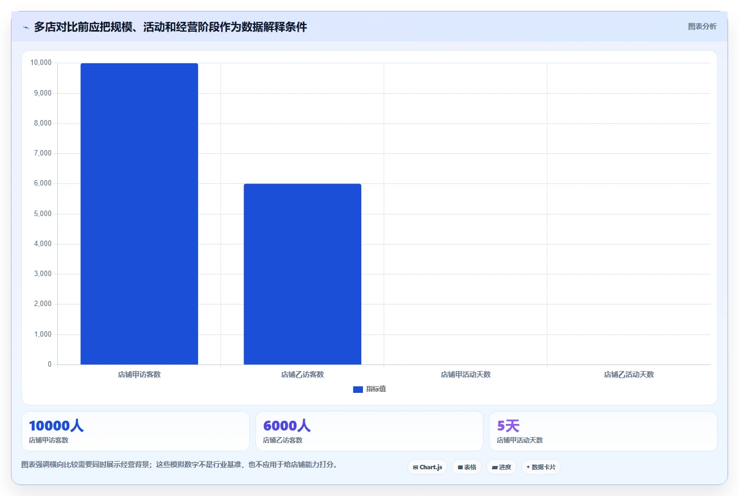739x496 pixels.
Task: Click the 1,000 y-axis tick label
Action: [x=43, y=334]
